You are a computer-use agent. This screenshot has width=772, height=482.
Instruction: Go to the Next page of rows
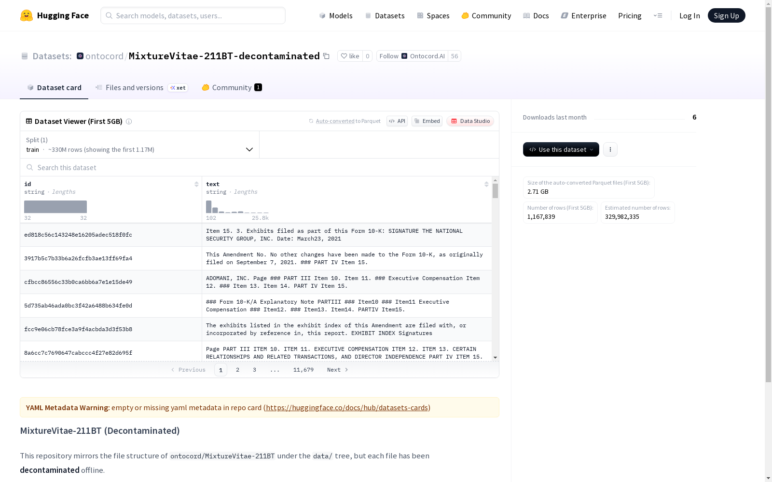coord(337,370)
